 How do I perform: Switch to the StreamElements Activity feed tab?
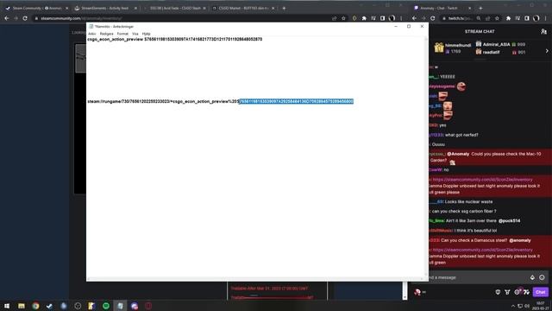[x=105, y=8]
